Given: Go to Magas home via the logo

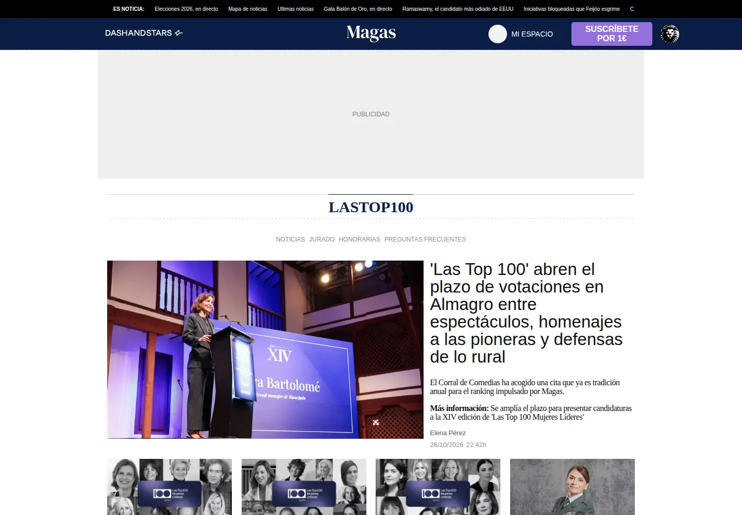Looking at the screenshot, I should (371, 32).
